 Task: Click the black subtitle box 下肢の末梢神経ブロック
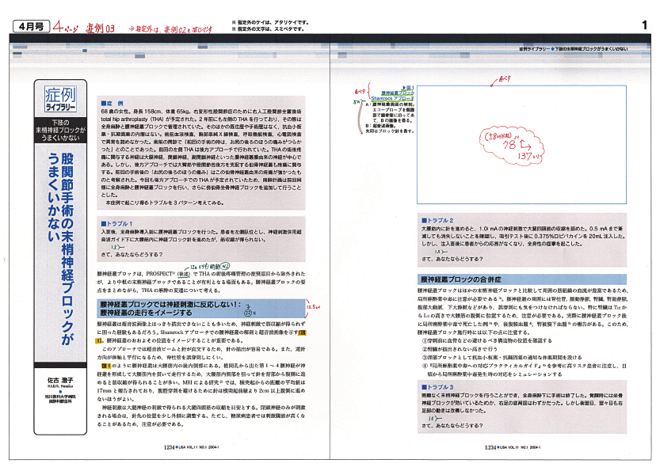click(59, 129)
